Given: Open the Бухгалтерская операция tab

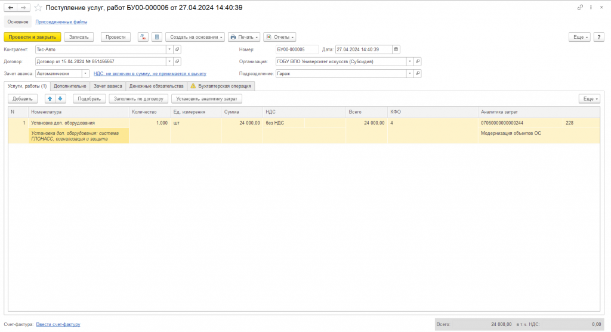Looking at the screenshot, I should coord(221,86).
